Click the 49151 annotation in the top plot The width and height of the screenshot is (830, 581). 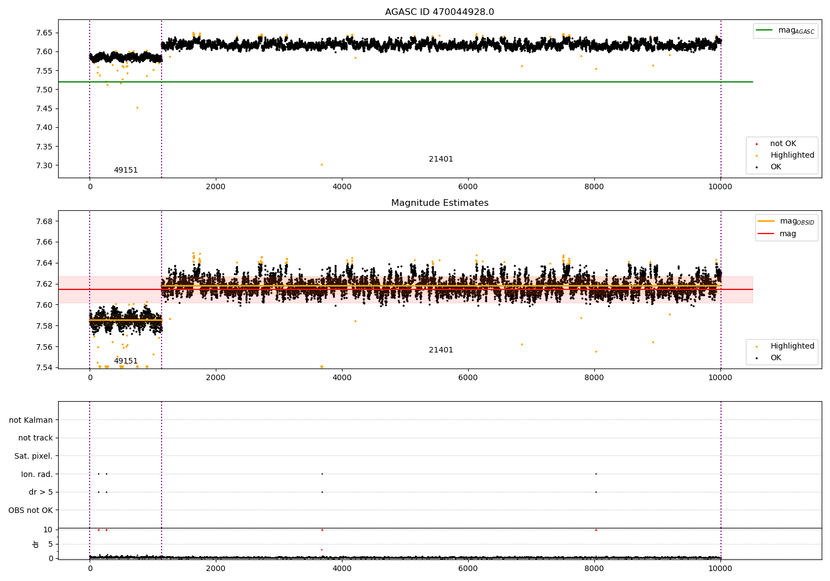(x=126, y=170)
